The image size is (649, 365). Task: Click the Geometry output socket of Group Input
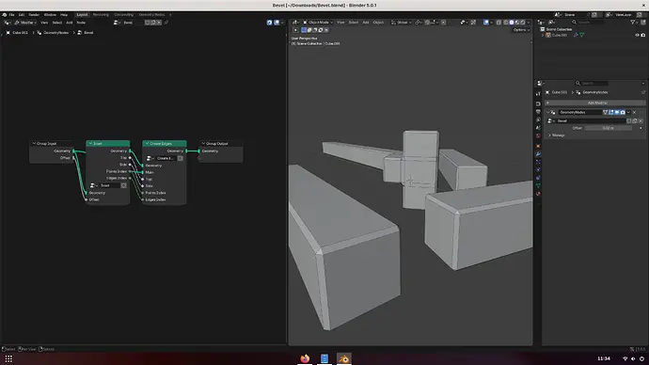73,151
